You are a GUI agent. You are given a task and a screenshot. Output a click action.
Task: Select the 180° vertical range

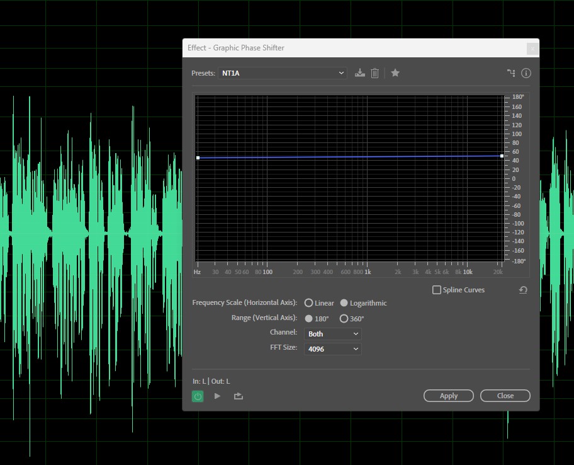pyautogui.click(x=308, y=319)
